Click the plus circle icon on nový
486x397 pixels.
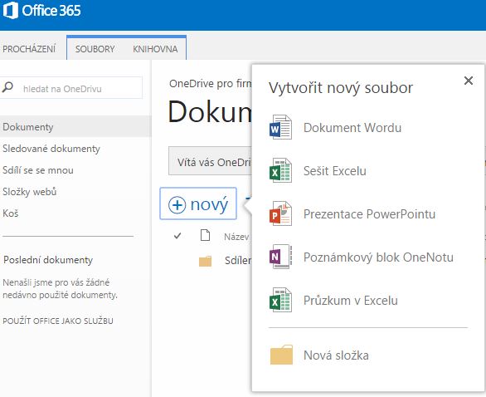[177, 205]
